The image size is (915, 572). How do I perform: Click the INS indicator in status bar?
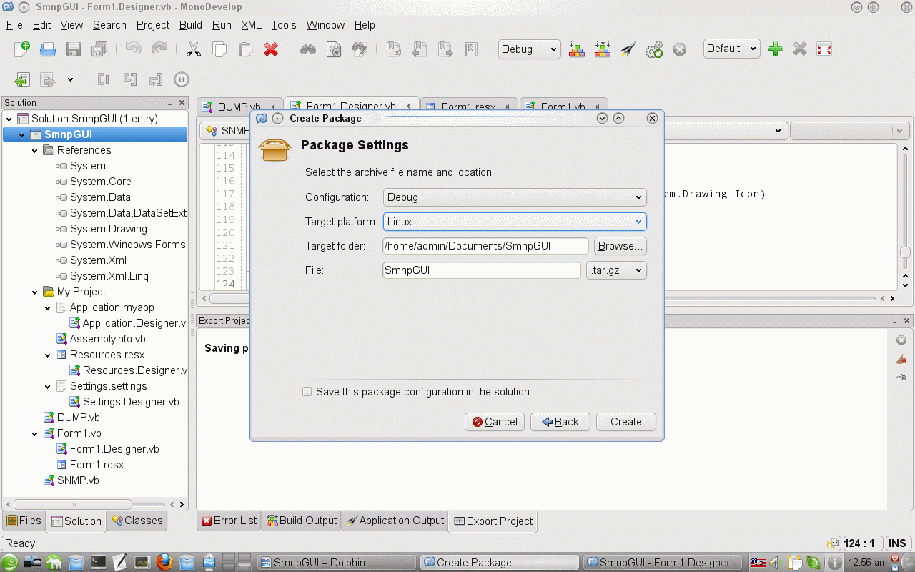(x=897, y=543)
